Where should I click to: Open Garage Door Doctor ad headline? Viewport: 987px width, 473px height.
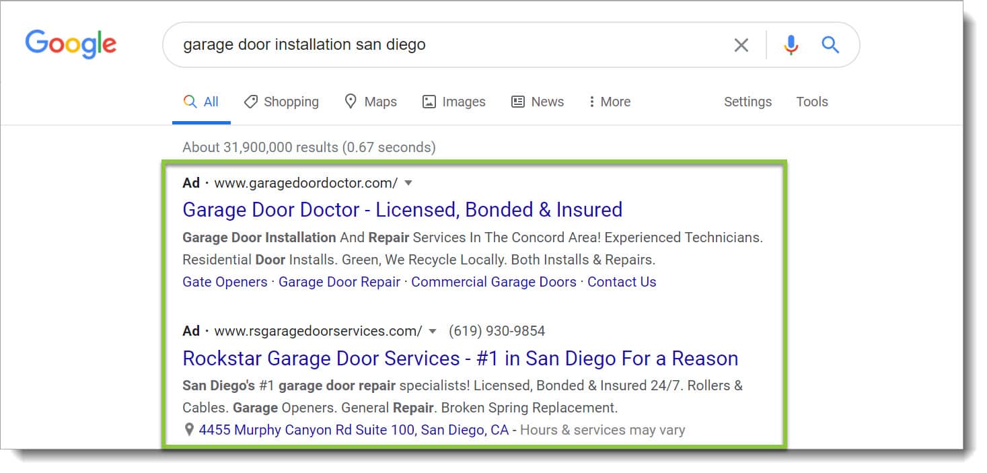[x=402, y=209]
